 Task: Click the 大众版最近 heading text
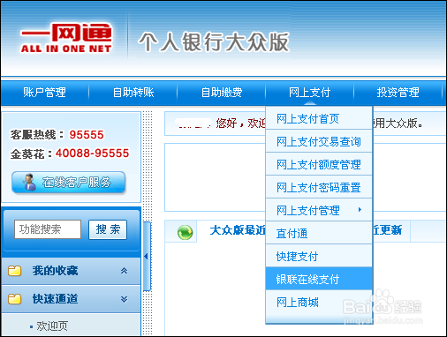click(238, 230)
